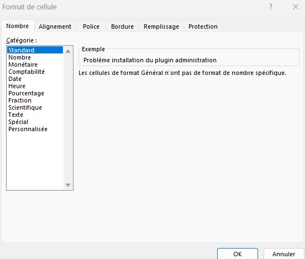Open the Police tab
The height and width of the screenshot is (259, 305).
(91, 26)
